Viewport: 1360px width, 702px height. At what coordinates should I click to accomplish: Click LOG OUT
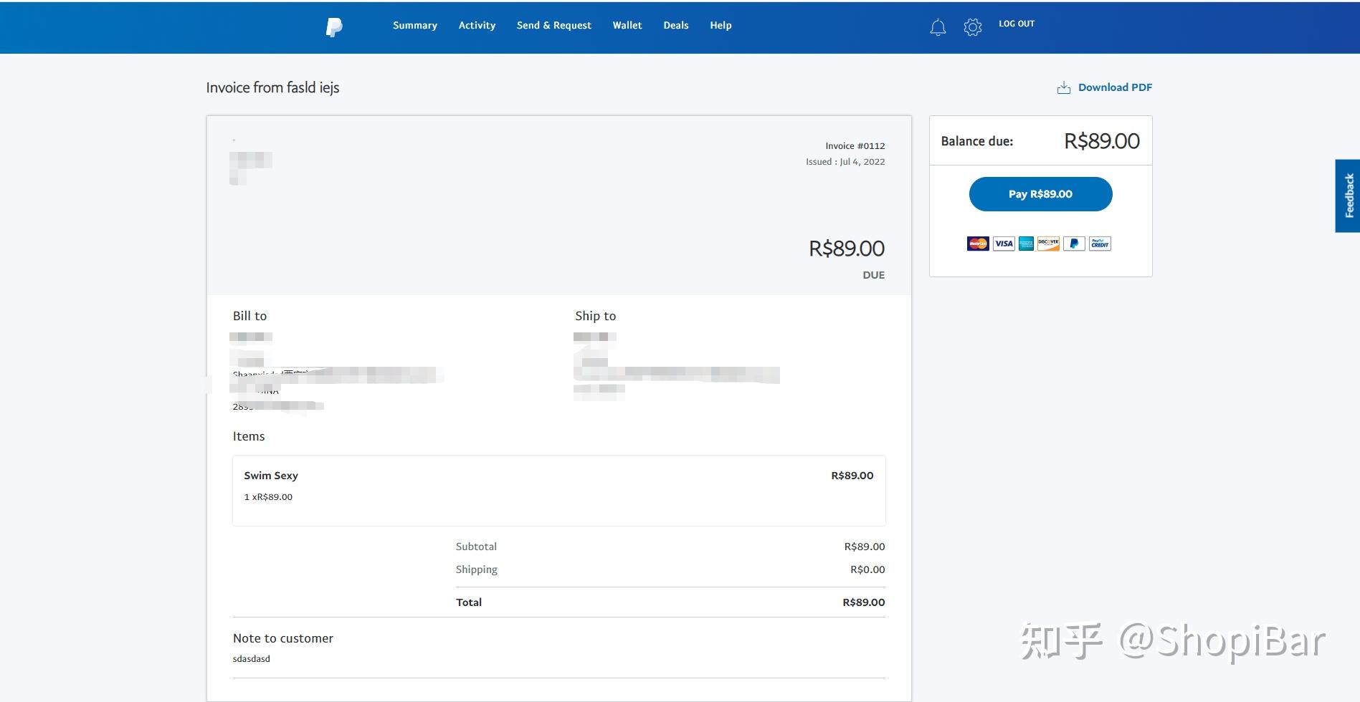(1016, 24)
